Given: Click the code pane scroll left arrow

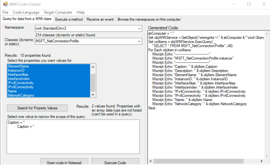Looking at the screenshot, I should click(x=151, y=161).
